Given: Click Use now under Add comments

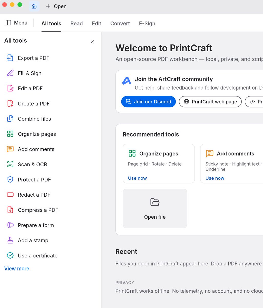Looking at the screenshot, I should (x=215, y=178).
